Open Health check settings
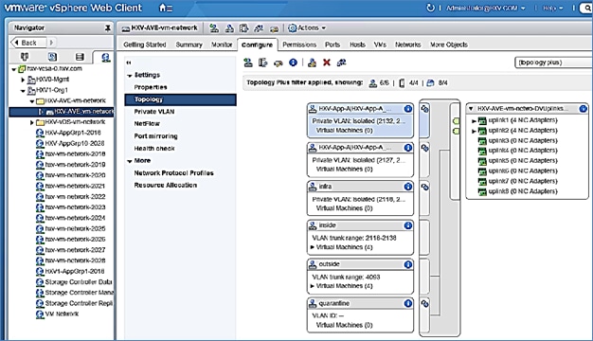Screen dimensions: 593x341 (154, 148)
